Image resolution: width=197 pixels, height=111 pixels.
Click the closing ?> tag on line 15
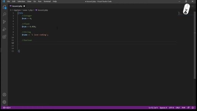19,51
